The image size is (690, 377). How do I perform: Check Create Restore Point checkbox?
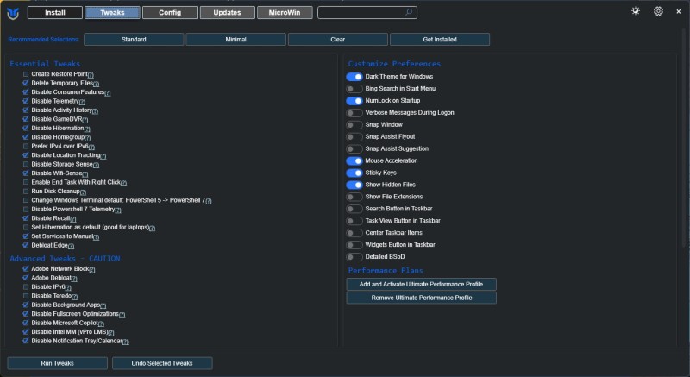pyautogui.click(x=26, y=74)
